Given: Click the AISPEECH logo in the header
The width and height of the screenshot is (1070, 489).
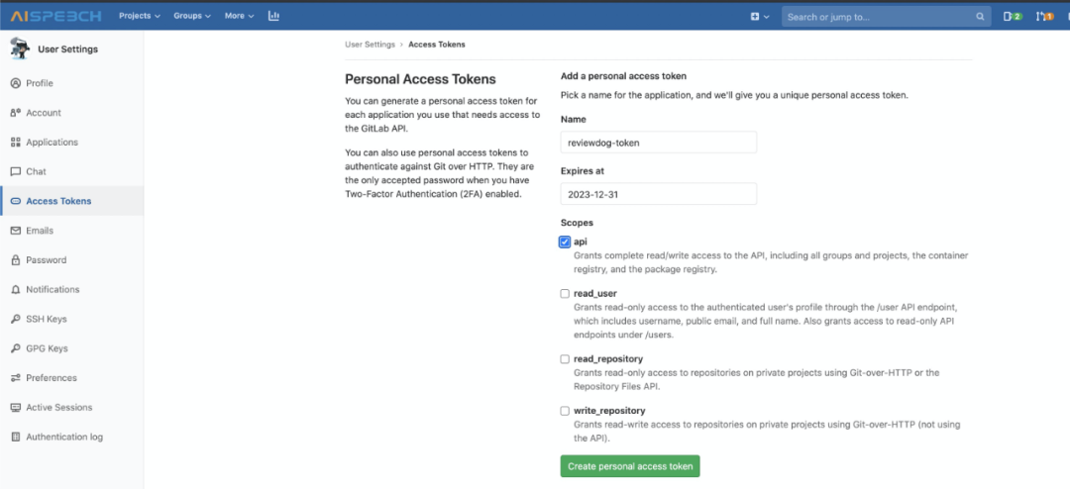Looking at the screenshot, I should tap(54, 16).
